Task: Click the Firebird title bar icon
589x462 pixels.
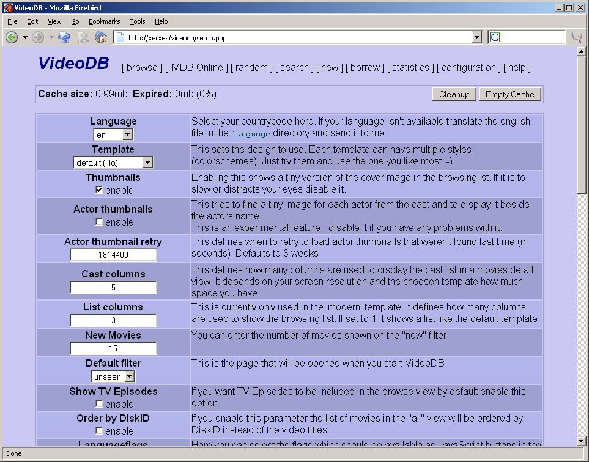Action: 7,7
